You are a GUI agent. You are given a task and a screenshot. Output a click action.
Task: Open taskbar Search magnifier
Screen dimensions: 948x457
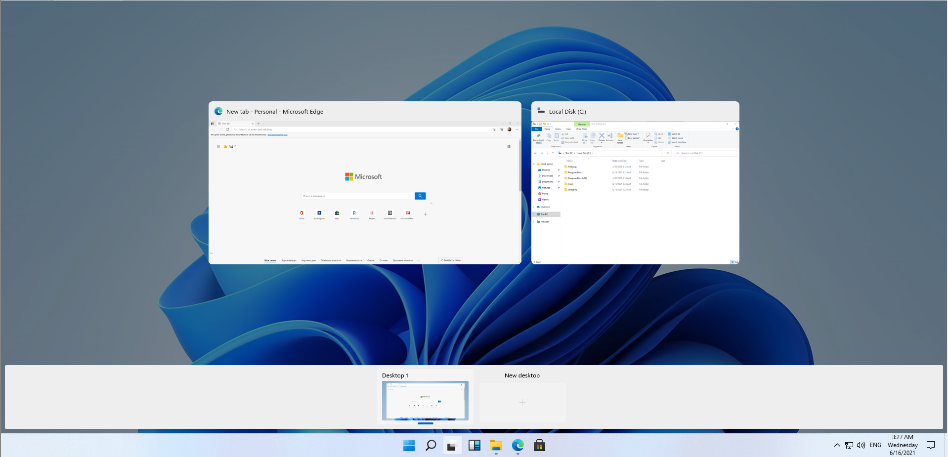[431, 446]
